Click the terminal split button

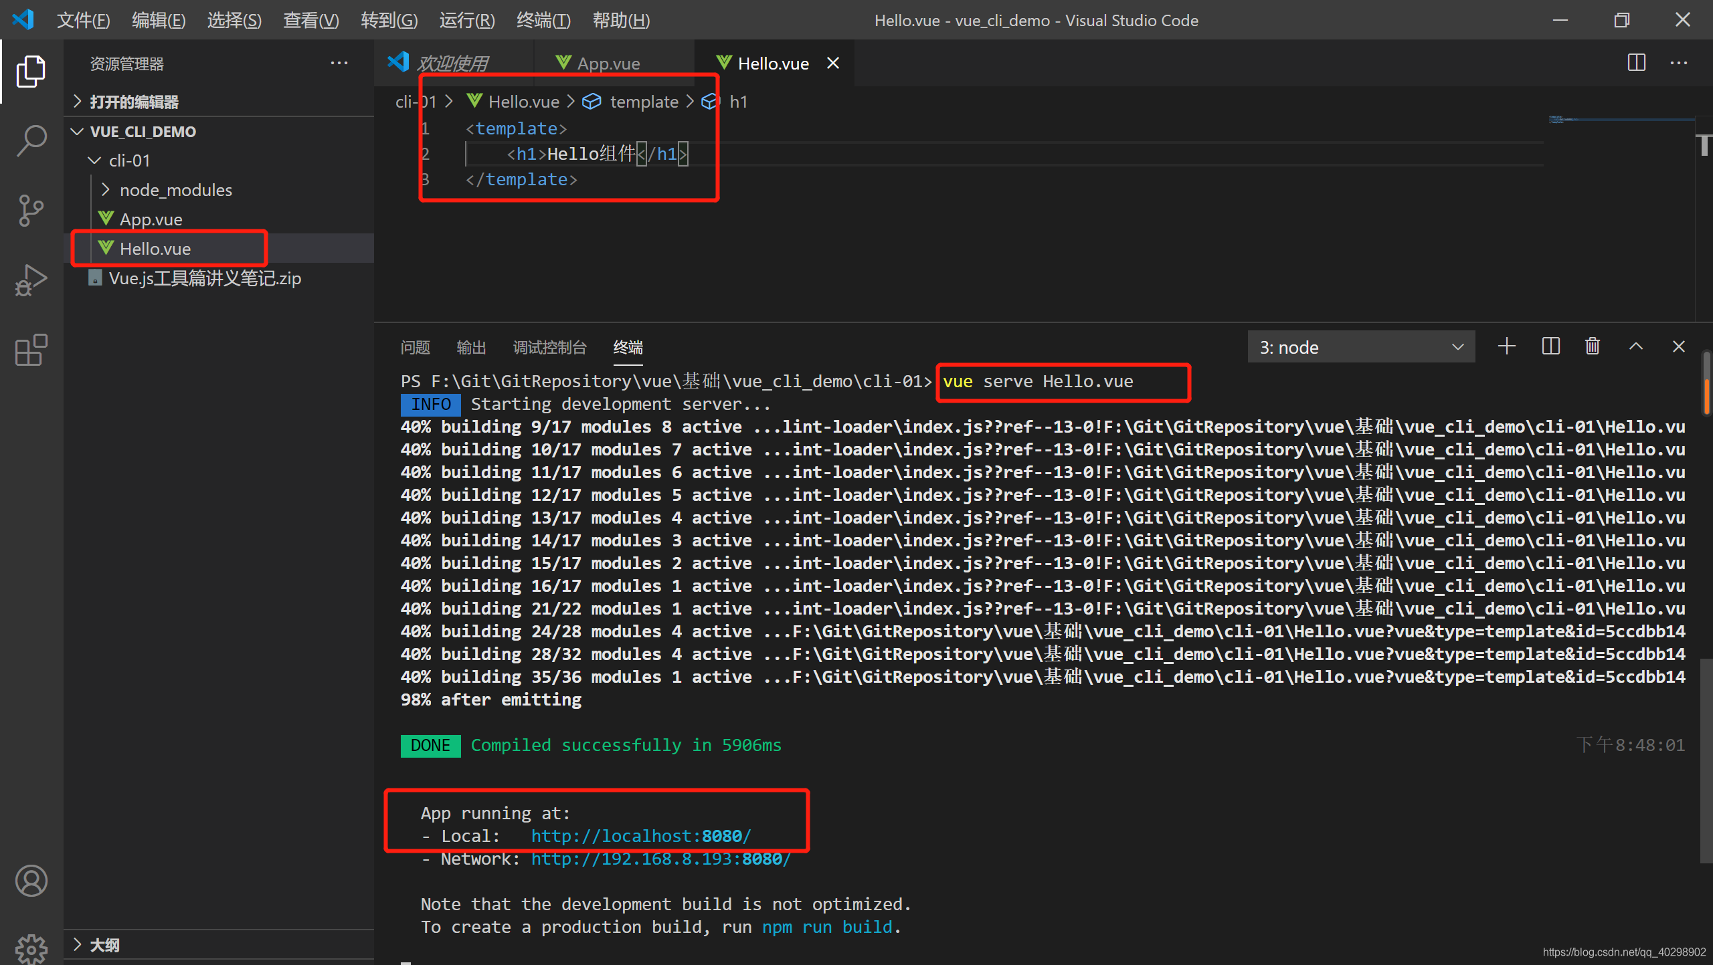(1550, 346)
